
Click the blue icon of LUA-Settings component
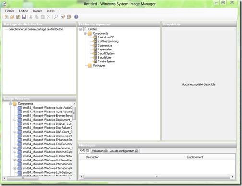point(20,172)
